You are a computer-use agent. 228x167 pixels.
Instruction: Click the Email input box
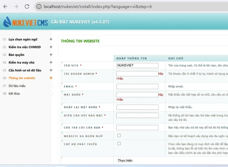[x=137, y=86]
